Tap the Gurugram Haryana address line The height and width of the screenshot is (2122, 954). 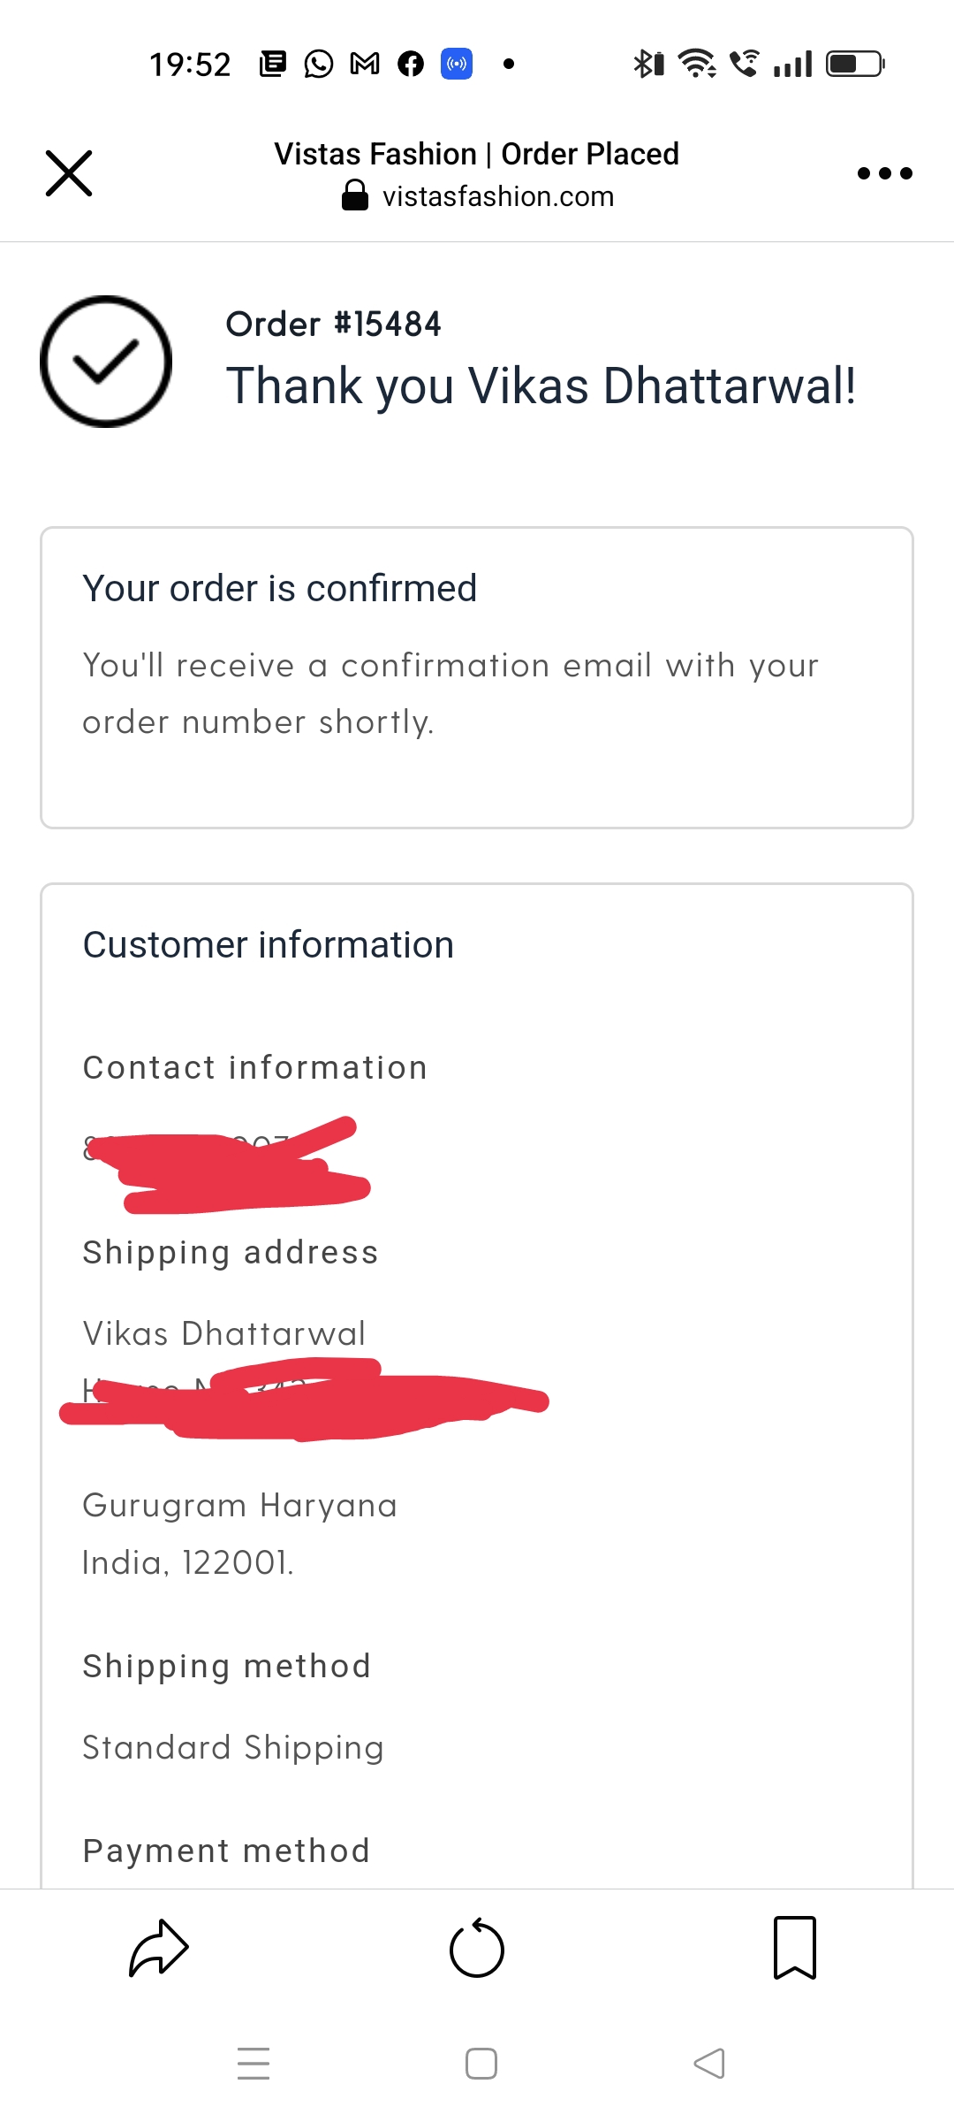pyautogui.click(x=239, y=1506)
